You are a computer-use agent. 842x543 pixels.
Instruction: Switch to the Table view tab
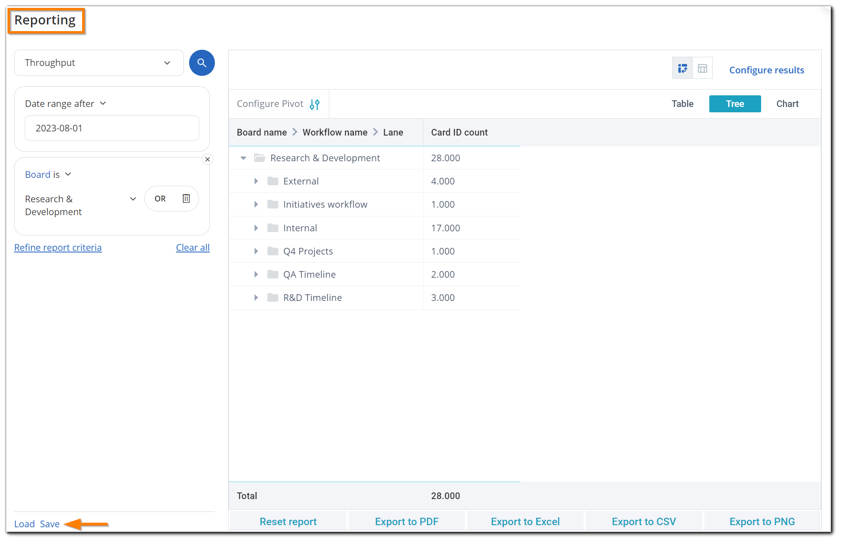[682, 104]
